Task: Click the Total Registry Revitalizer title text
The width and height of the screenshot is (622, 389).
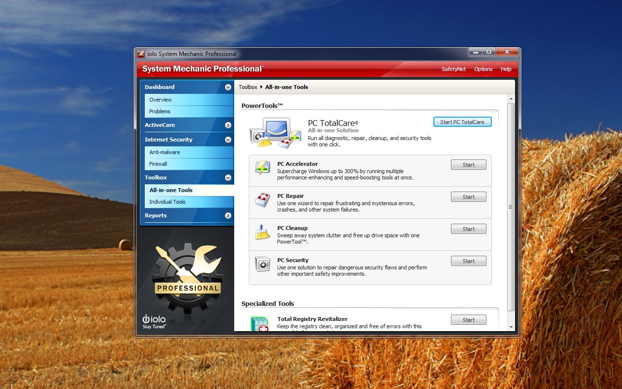Action: (312, 319)
